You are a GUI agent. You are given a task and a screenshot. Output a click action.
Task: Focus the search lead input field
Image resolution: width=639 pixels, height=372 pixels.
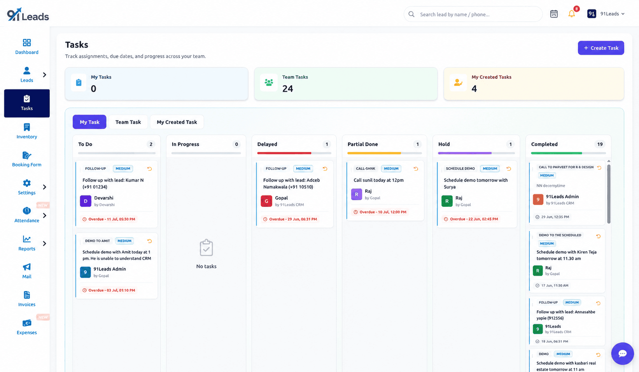(473, 14)
